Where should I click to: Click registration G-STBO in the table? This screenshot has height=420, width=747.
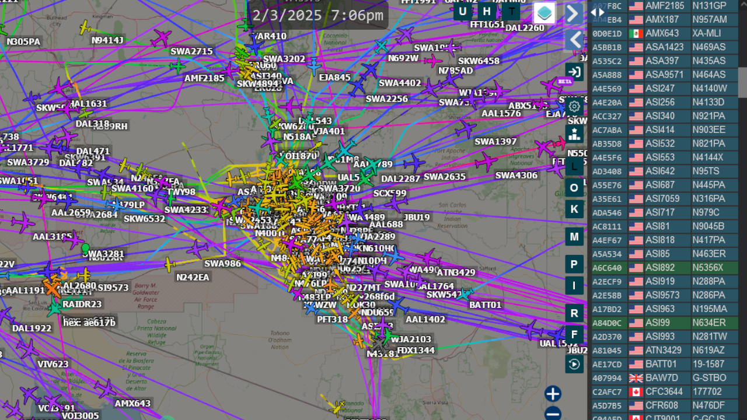click(709, 378)
